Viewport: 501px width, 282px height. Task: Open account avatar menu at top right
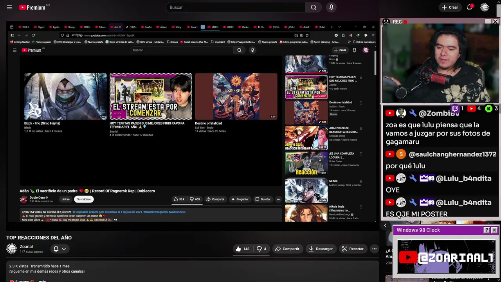(x=485, y=7)
